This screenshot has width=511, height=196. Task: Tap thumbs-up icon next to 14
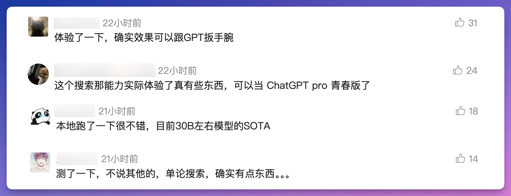pos(460,158)
